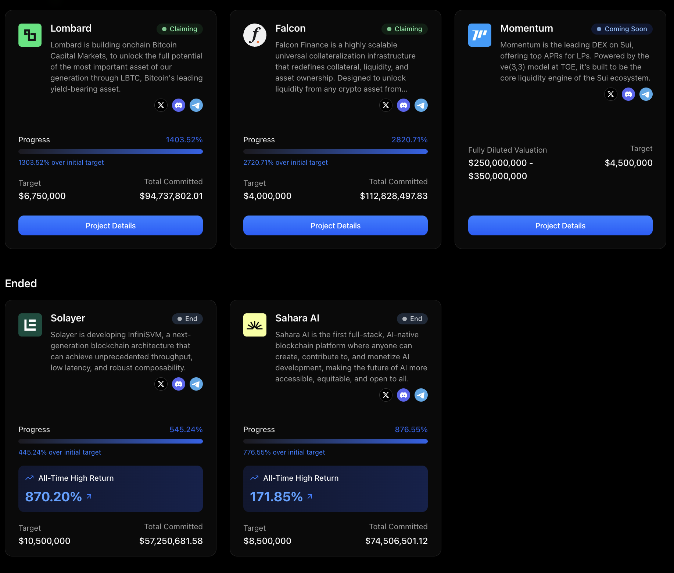Click arrow icon beside Solayer 870.20% return
This screenshot has width=674, height=573.
pos(89,497)
